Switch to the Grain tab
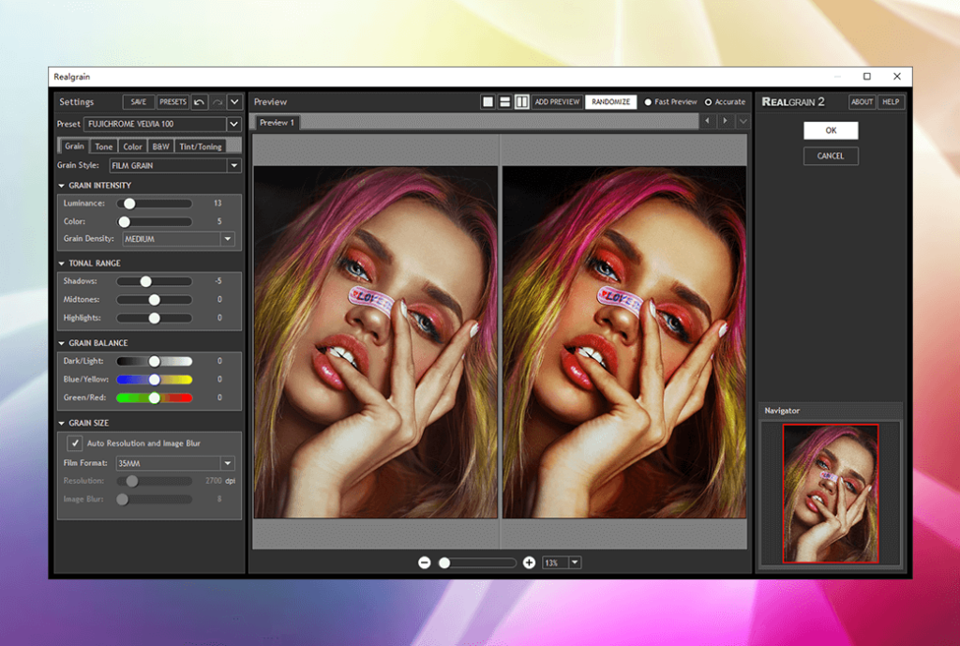This screenshot has height=646, width=960. pyautogui.click(x=75, y=146)
